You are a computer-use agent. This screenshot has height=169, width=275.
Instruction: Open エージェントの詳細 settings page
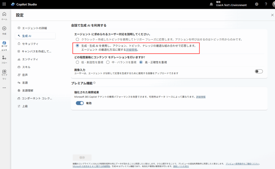coord(35,28)
